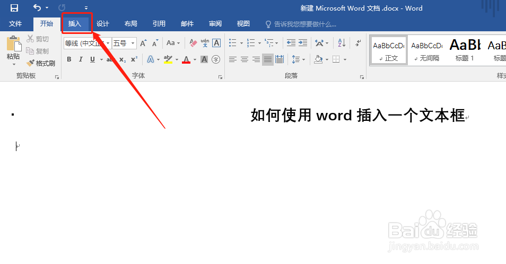Click the enclosed character 字 icon

coord(216,59)
